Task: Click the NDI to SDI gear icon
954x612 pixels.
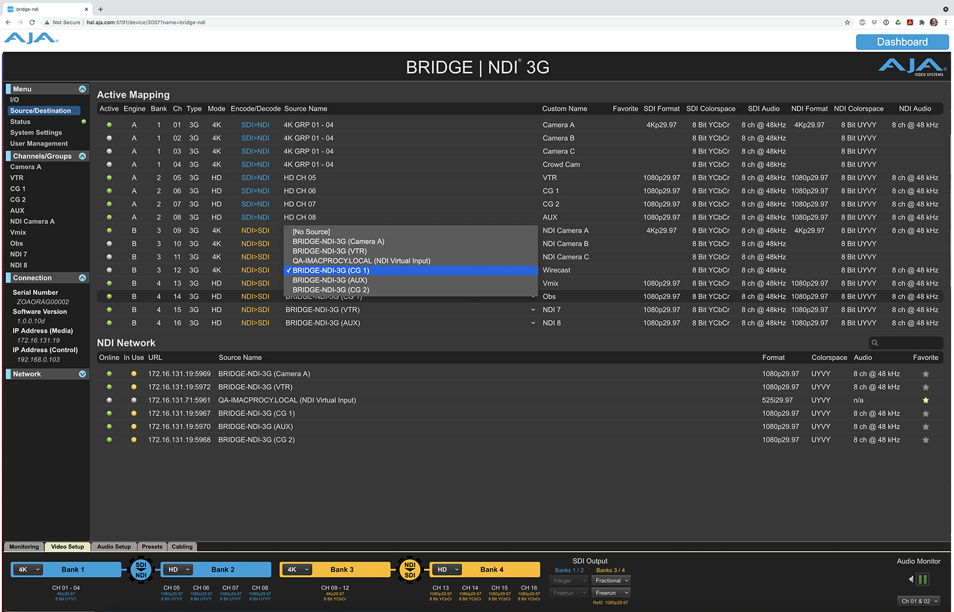Action: 410,570
